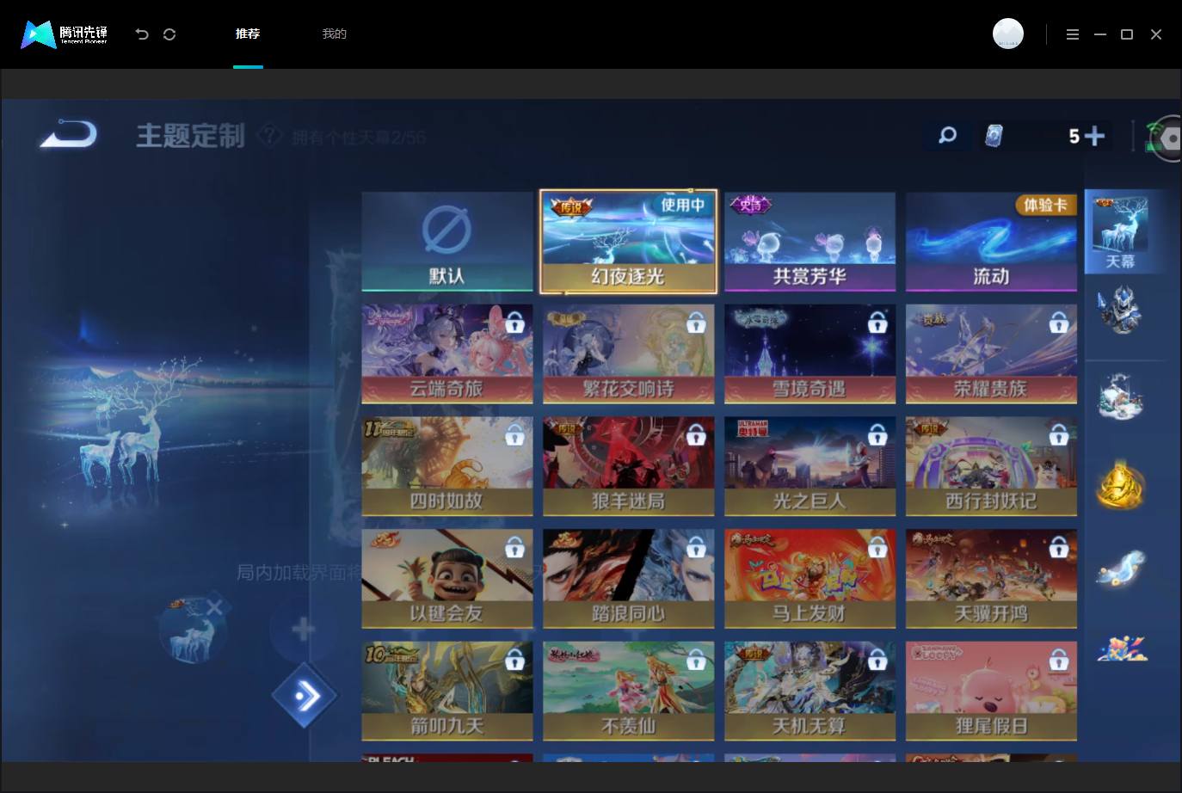Open the locked 踏浪同心 theme
Screen dimensions: 1182x793
point(628,579)
